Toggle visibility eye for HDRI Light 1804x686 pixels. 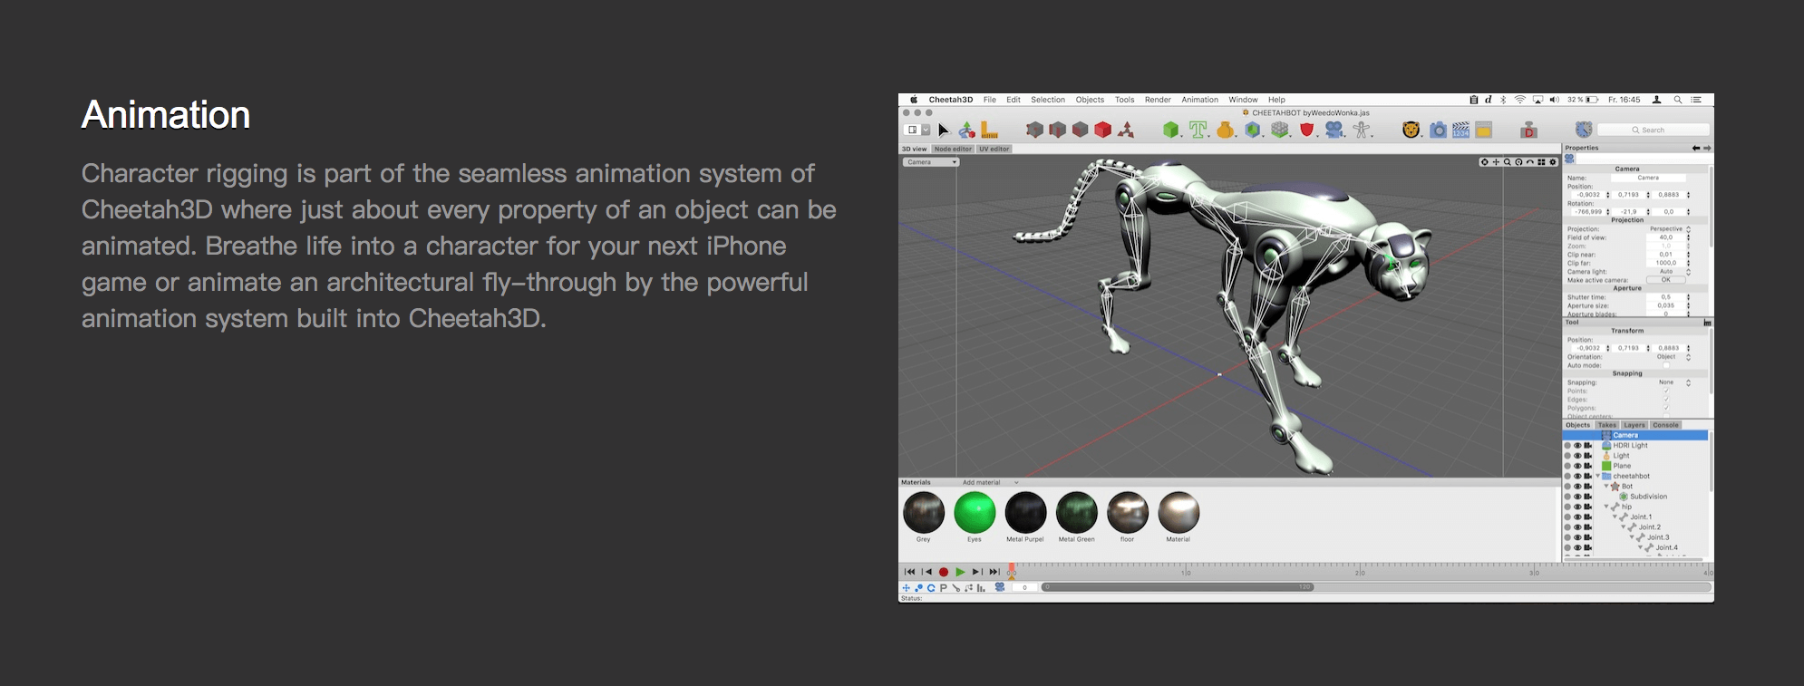(1577, 446)
